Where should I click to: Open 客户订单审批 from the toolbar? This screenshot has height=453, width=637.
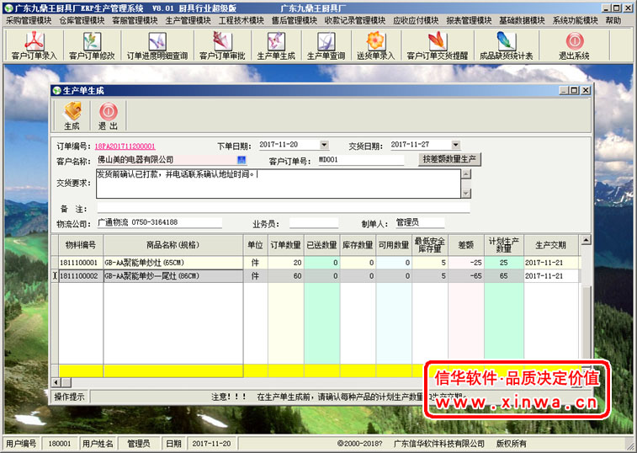(x=221, y=45)
